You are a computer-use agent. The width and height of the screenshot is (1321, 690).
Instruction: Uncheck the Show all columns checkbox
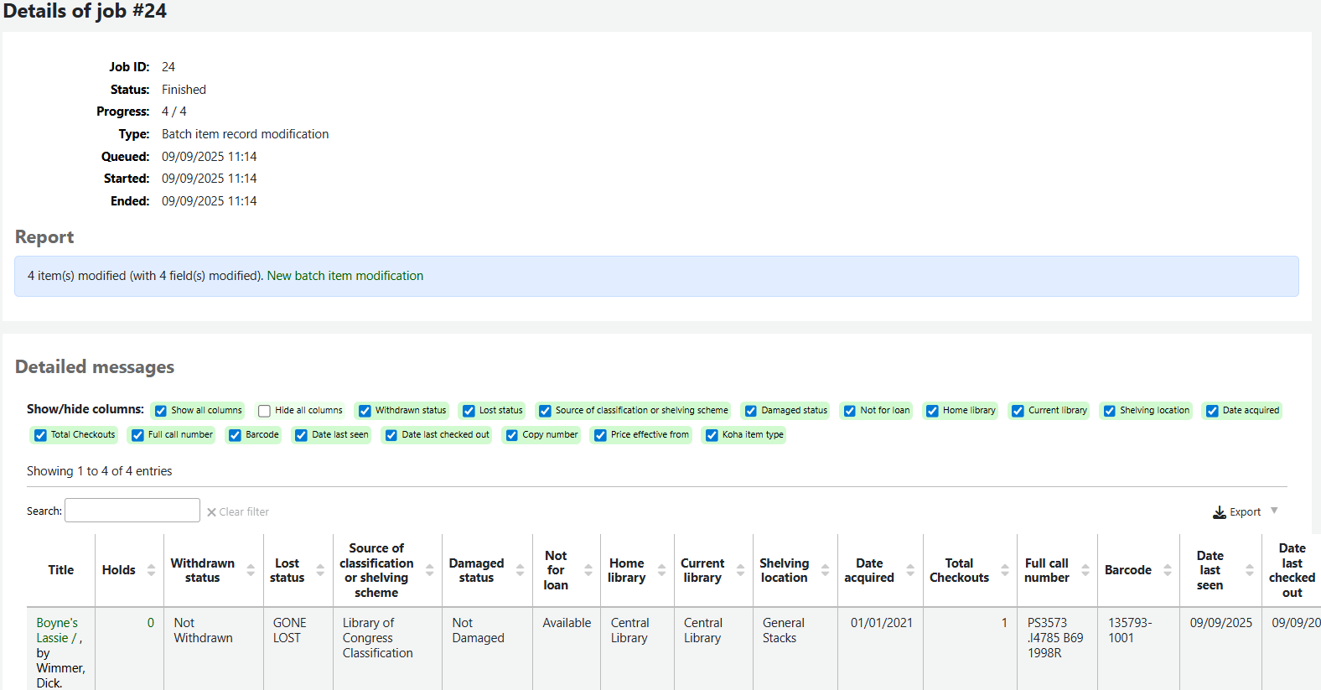[x=161, y=411]
